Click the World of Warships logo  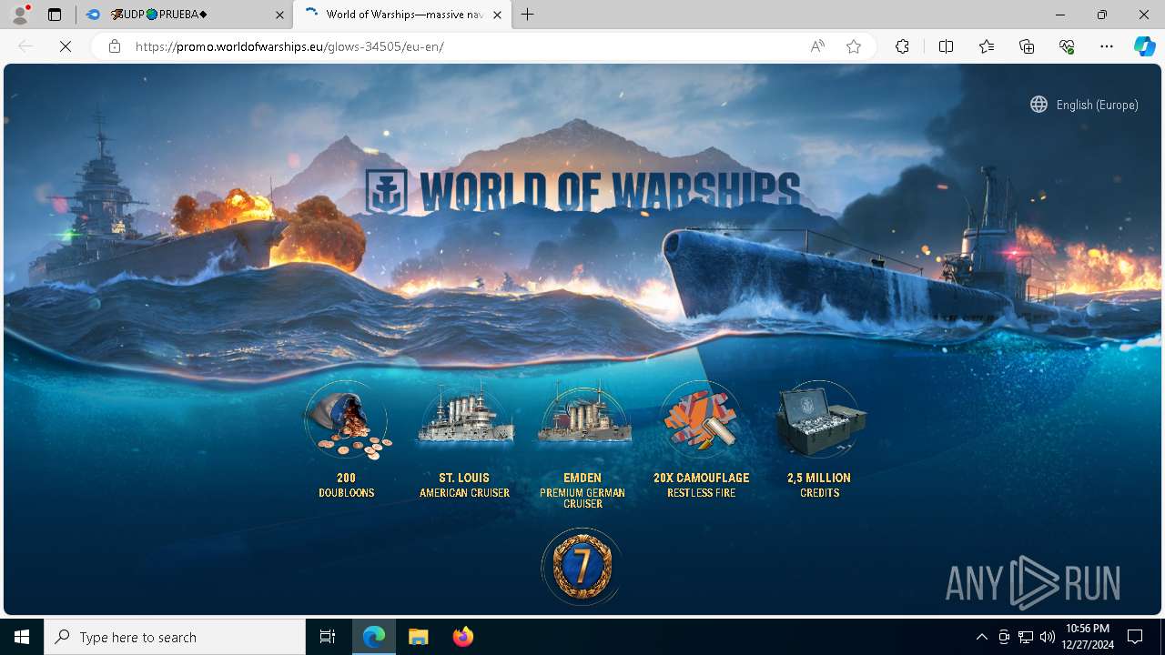[582, 191]
